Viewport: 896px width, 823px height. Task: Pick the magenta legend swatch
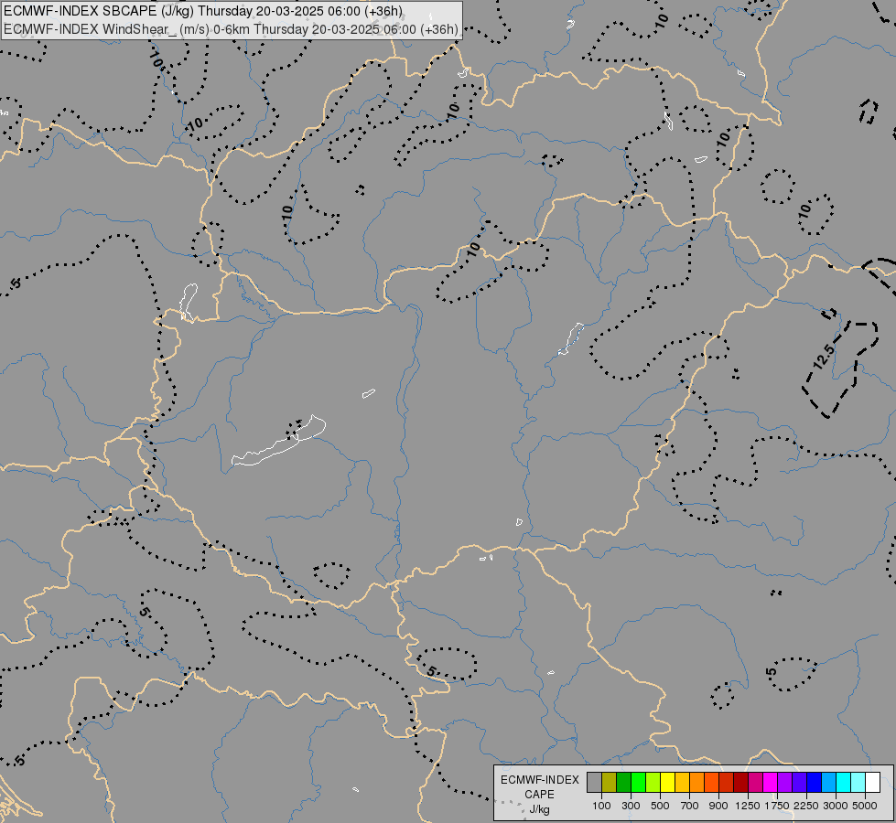[x=770, y=783]
